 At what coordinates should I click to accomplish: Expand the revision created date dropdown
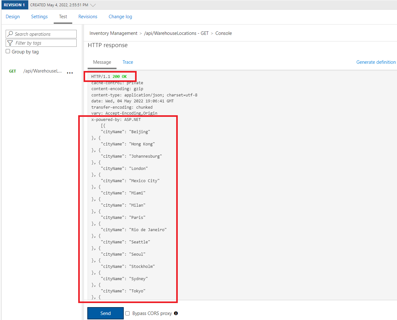coord(92,5)
